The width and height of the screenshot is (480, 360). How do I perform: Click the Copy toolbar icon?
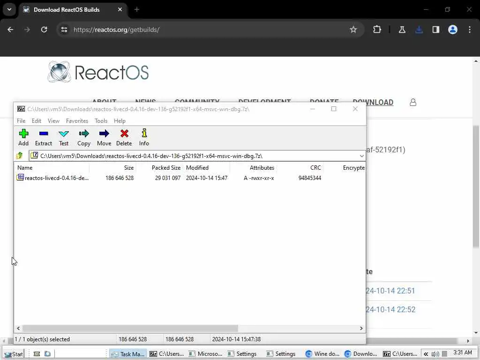83,137
